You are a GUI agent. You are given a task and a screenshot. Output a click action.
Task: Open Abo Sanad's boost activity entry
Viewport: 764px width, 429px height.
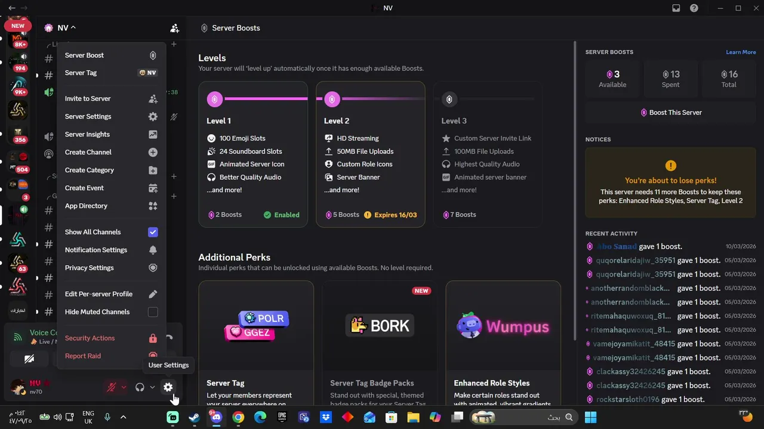(x=671, y=247)
